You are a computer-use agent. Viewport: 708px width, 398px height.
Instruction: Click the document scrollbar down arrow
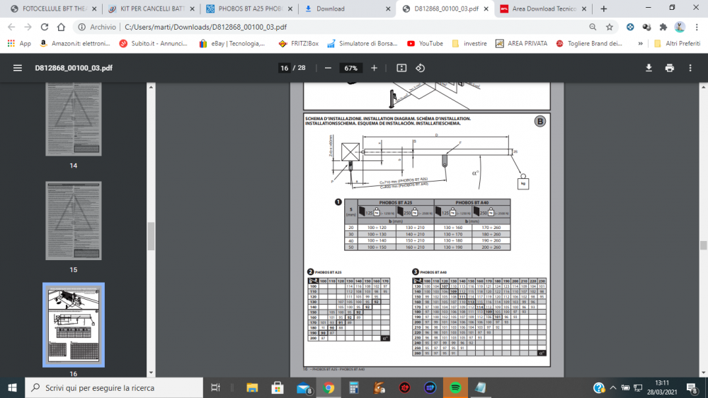tap(704, 373)
